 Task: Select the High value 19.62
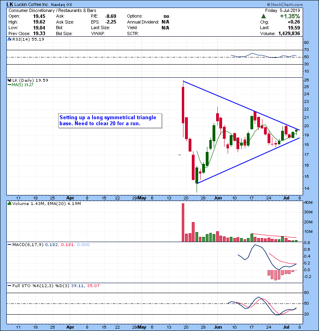tap(39, 22)
